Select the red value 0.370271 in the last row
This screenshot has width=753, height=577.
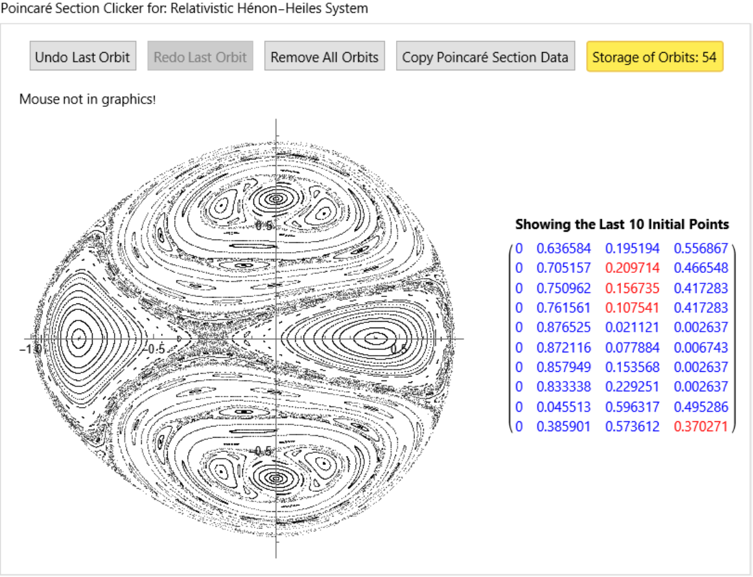(x=701, y=427)
